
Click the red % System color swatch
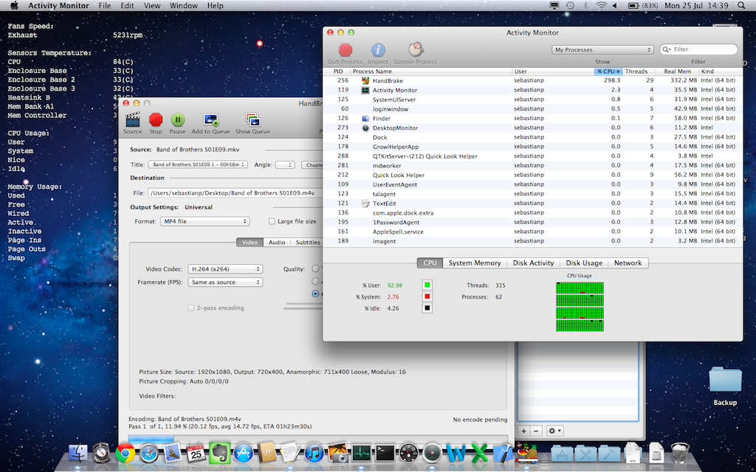427,296
